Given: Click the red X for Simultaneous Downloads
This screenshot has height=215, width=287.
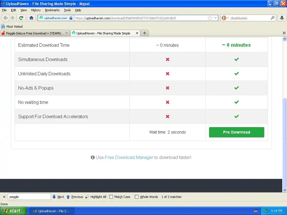Looking at the screenshot, I should tap(168, 59).
